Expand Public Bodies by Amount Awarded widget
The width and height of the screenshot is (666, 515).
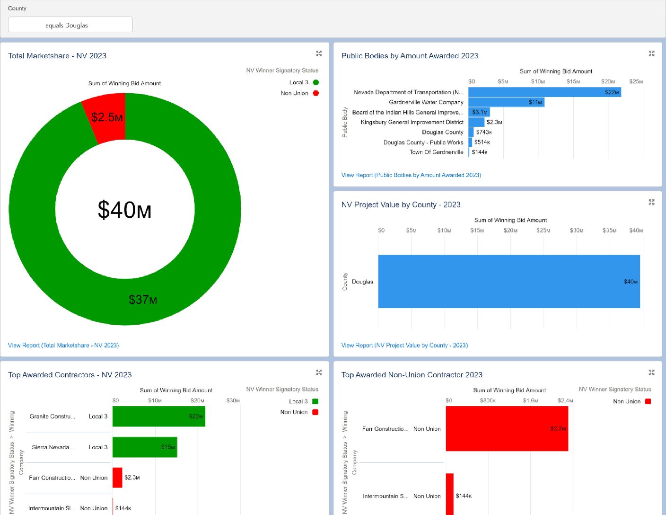(651, 53)
